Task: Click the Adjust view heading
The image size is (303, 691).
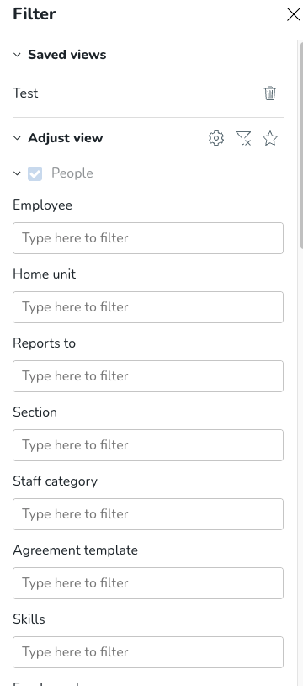Action: click(65, 138)
